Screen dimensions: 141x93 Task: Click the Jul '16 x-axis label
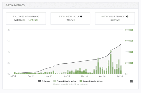click(x=120, y=76)
